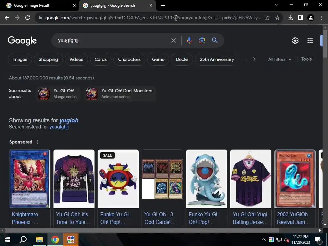This screenshot has height=246, width=328.
Task: Open Yu-Gi-Oh! Duel Monsters Animated series
Action: click(x=120, y=94)
